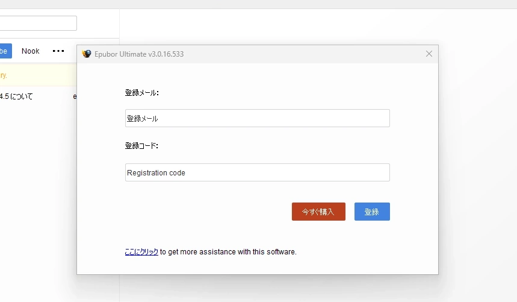Click the 登録メール: label text
517x302 pixels.
coord(141,93)
